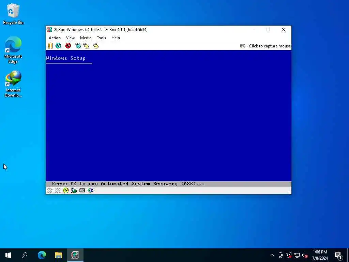Click the CD-ROM disc icon in status bar
Screen dimensions: 349x262
click(66, 190)
